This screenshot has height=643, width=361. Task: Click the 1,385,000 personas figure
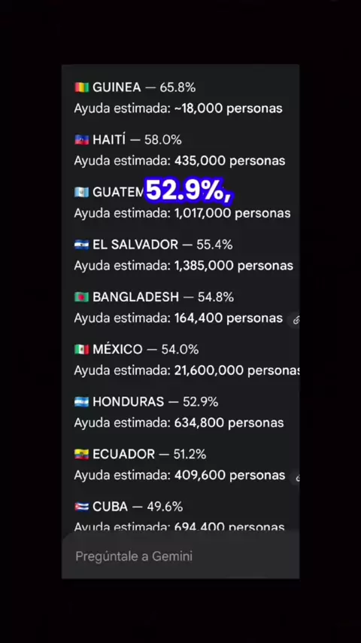[234, 266]
